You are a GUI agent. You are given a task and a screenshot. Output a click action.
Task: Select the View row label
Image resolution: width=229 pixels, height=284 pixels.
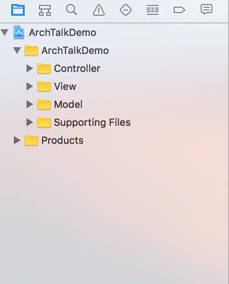pyautogui.click(x=65, y=86)
